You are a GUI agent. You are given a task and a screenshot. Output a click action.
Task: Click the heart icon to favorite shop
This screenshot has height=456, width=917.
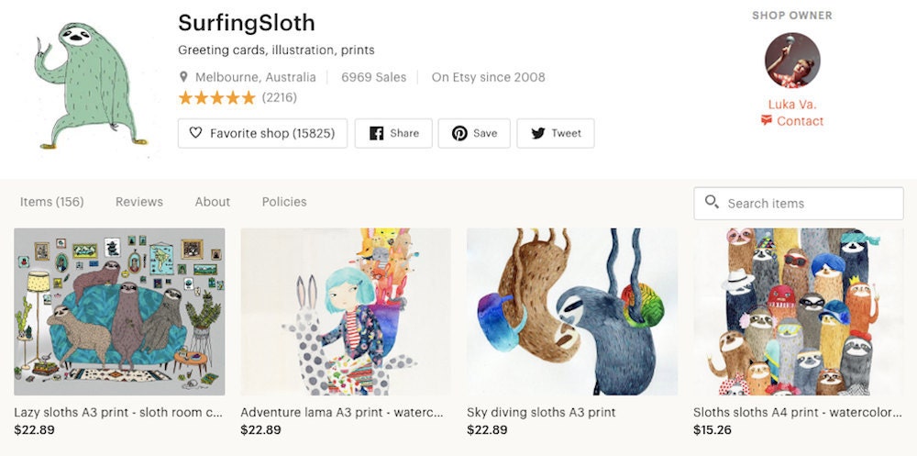coord(195,133)
